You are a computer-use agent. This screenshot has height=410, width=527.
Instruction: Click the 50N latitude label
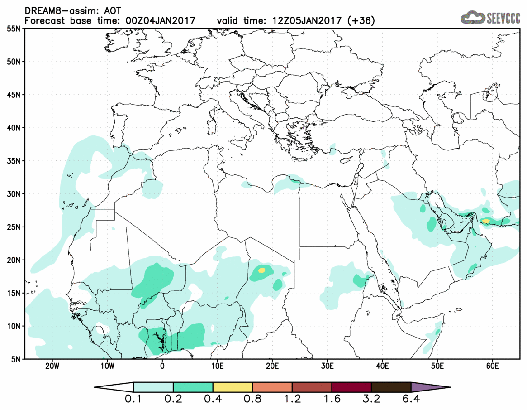pyautogui.click(x=14, y=62)
